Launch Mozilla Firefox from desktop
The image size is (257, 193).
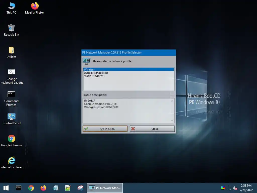35,8
